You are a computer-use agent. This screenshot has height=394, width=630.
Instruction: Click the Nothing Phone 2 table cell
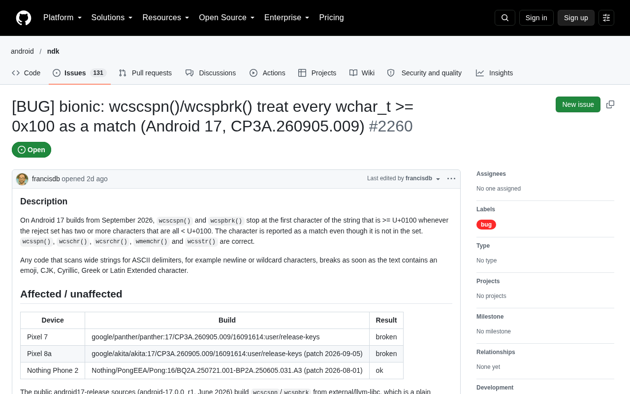point(53,371)
